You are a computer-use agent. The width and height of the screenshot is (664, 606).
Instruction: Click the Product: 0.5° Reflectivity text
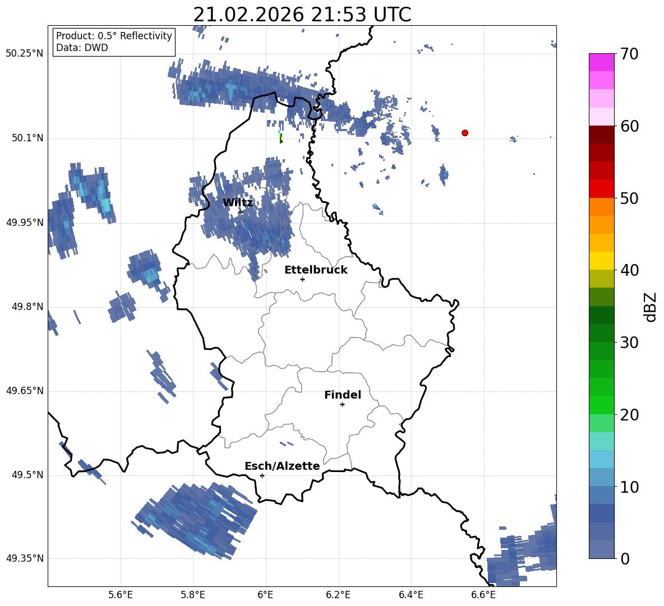(114, 35)
